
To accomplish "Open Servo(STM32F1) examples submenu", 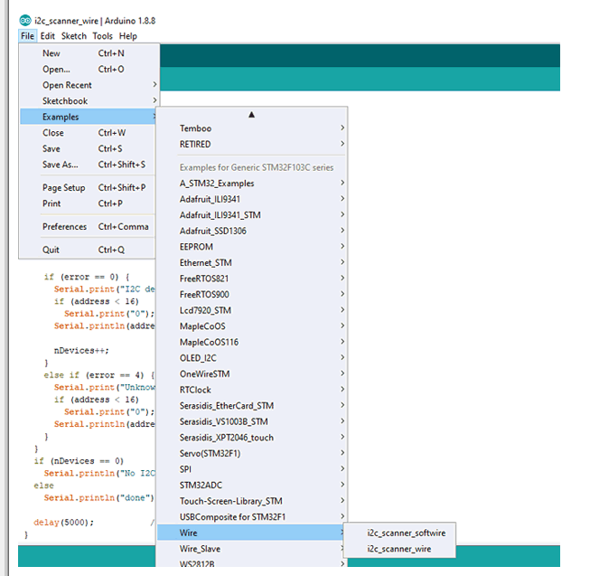I will [251, 453].
